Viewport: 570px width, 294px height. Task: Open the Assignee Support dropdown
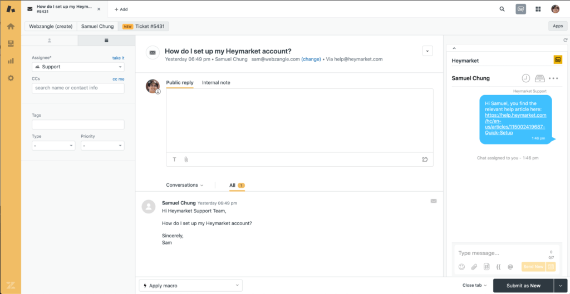(x=78, y=67)
